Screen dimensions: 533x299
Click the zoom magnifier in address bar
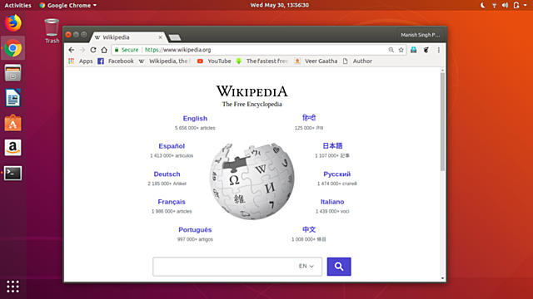click(x=391, y=50)
